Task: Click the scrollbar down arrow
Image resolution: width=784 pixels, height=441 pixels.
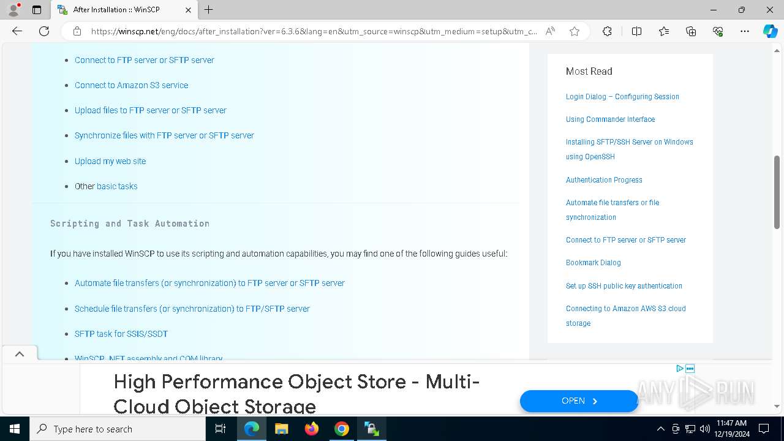Action: (777, 406)
